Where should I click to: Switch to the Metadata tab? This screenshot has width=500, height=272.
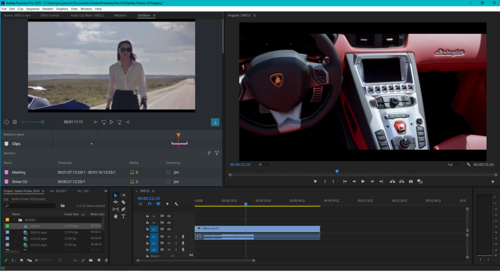pyautogui.click(x=120, y=15)
